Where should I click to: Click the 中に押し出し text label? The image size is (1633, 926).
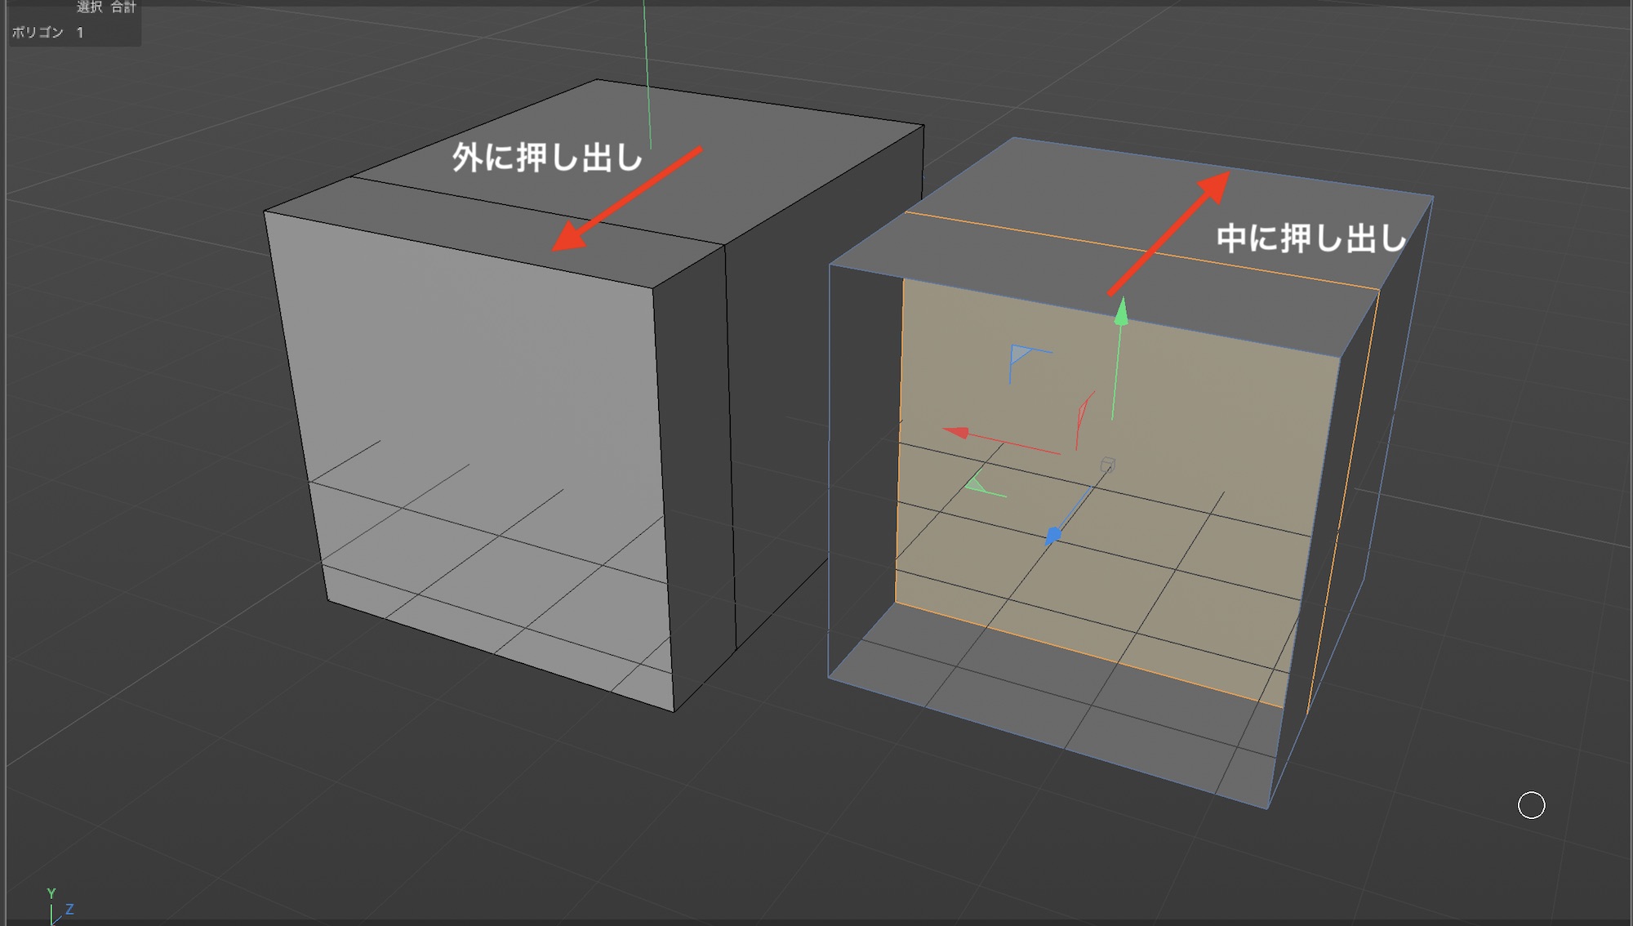[x=1310, y=238]
